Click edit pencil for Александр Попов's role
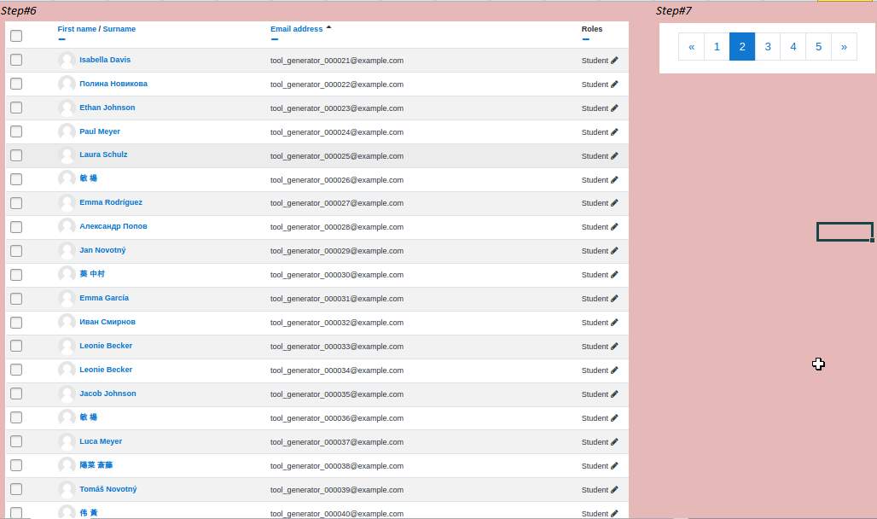Screen dimensions: 877x519 point(614,227)
